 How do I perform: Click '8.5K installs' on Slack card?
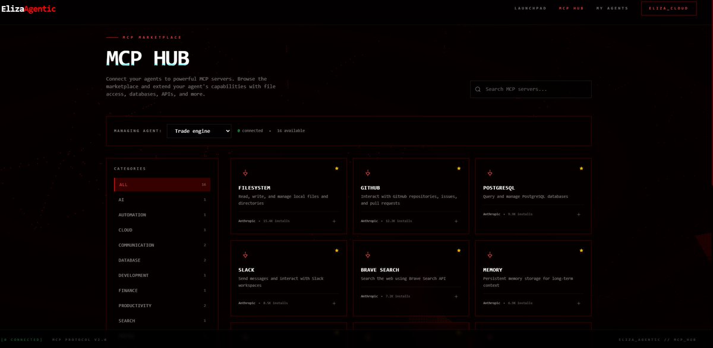[275, 303]
